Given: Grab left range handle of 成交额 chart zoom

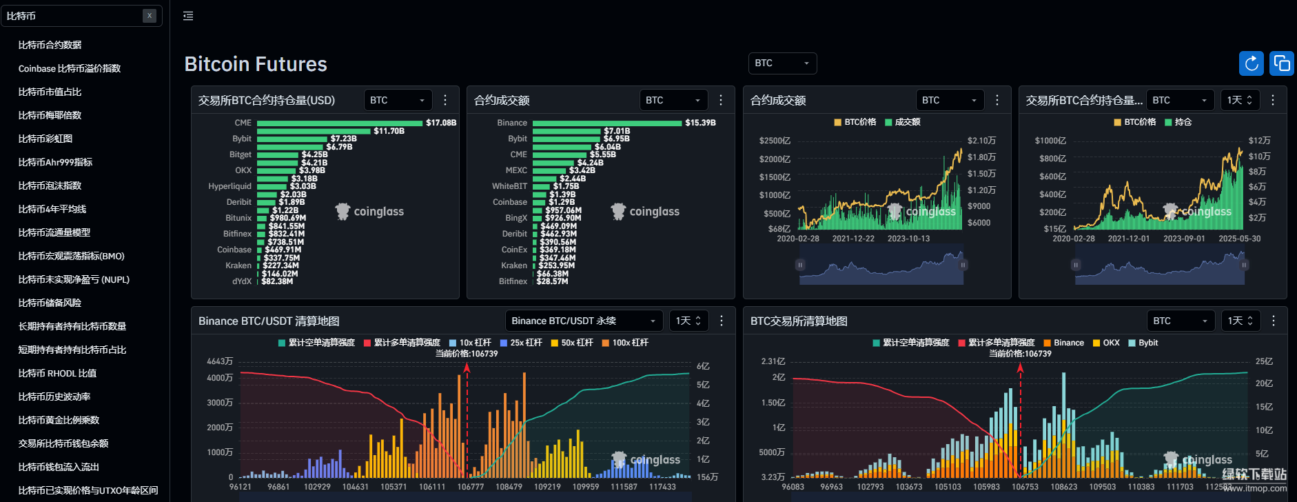Looking at the screenshot, I should pyautogui.click(x=799, y=265).
